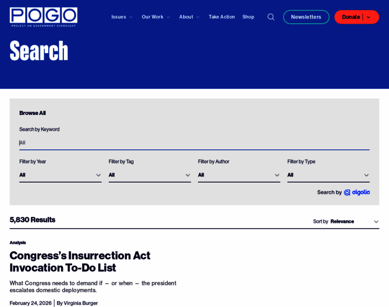The image size is (389, 307).
Task: Click the Donate button chevron arrow
Action: coord(369,17)
